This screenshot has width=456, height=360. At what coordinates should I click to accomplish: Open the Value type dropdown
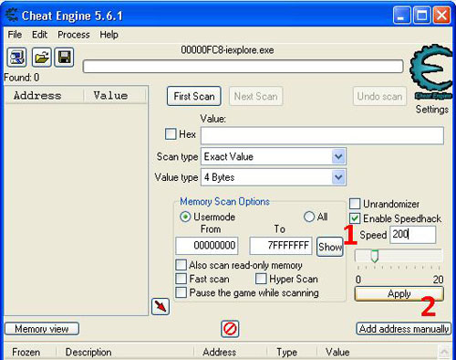click(x=338, y=177)
